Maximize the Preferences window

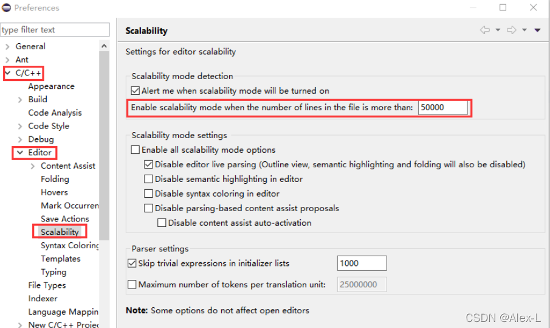[x=503, y=8]
